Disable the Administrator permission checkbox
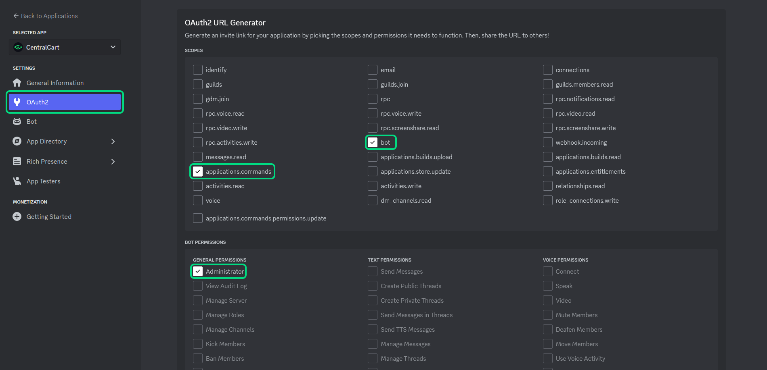767x370 pixels. [x=198, y=271]
